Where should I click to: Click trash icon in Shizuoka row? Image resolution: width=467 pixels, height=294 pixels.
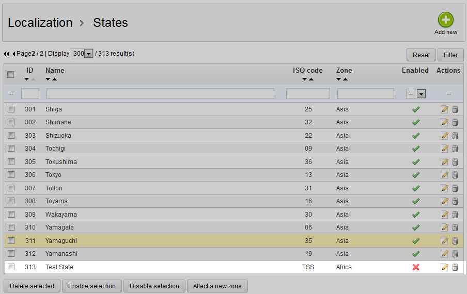455,136
